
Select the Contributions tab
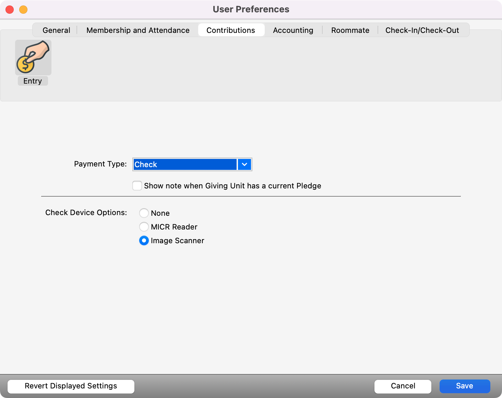pos(231,30)
